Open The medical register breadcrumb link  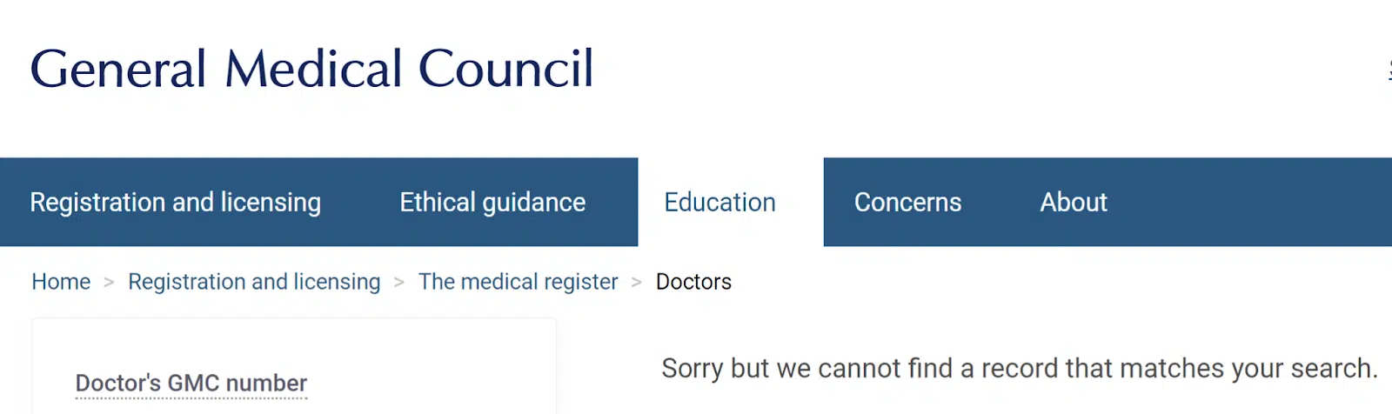(518, 282)
